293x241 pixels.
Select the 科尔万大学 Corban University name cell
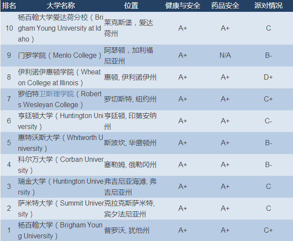[60, 165]
